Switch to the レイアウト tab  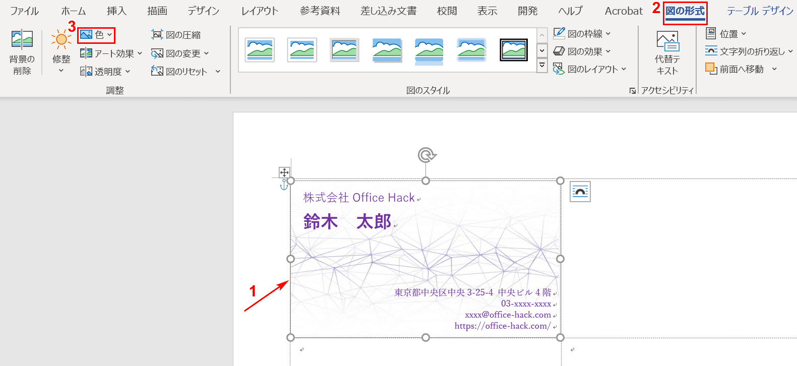[x=260, y=11]
